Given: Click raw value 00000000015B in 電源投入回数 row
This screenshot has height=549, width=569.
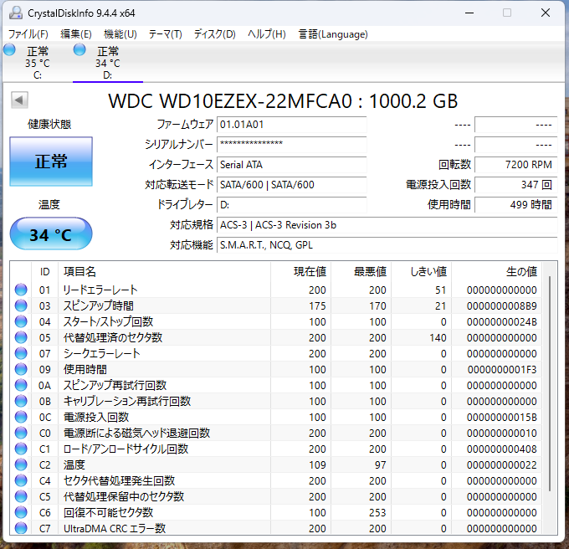Looking at the screenshot, I should [501, 418].
